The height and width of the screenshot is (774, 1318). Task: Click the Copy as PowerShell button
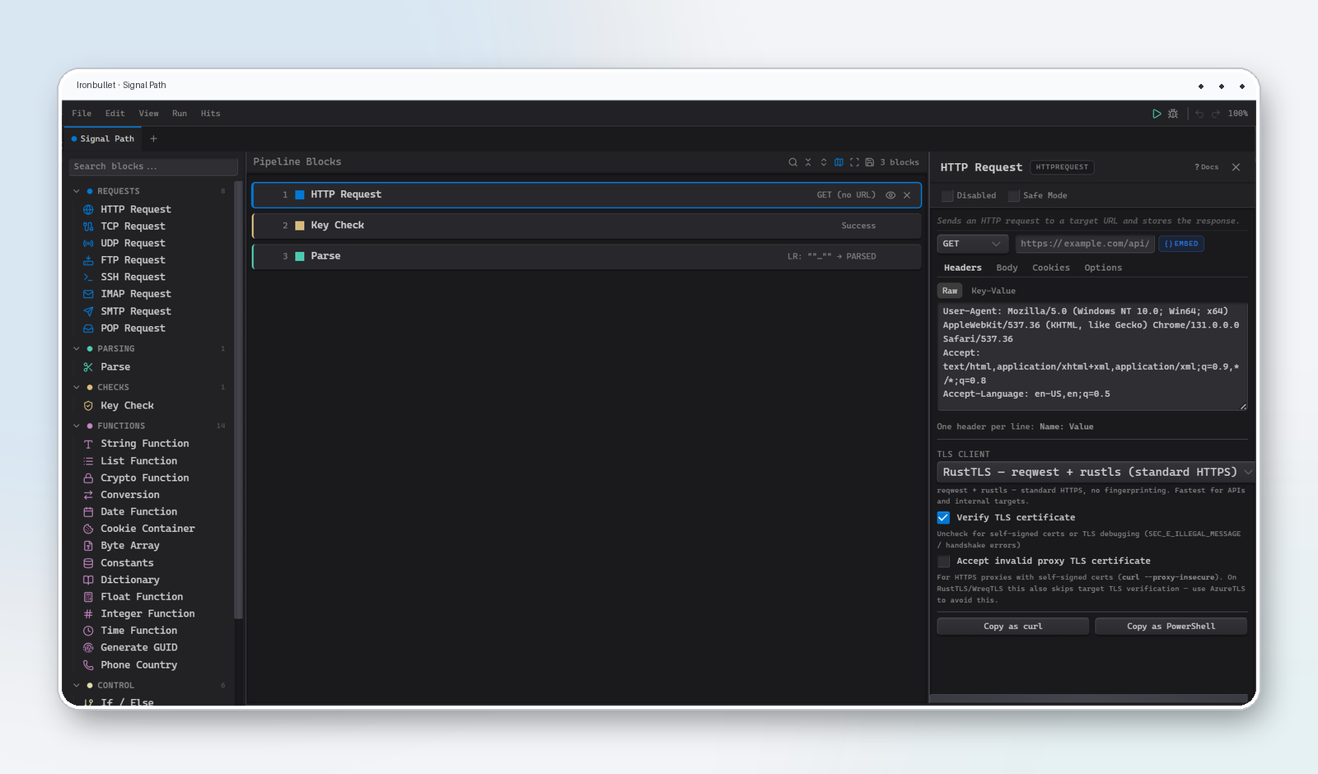1171,627
